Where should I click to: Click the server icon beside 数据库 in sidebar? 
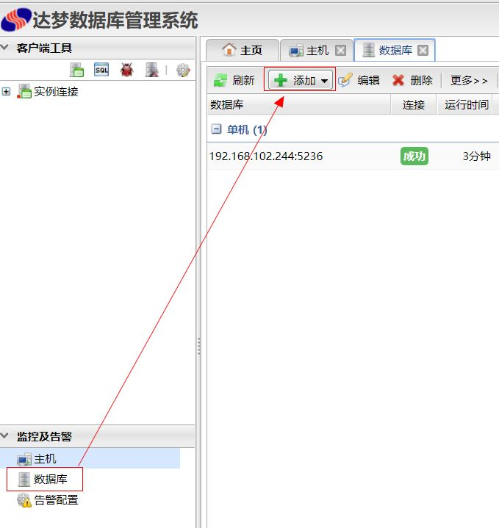pos(24,480)
